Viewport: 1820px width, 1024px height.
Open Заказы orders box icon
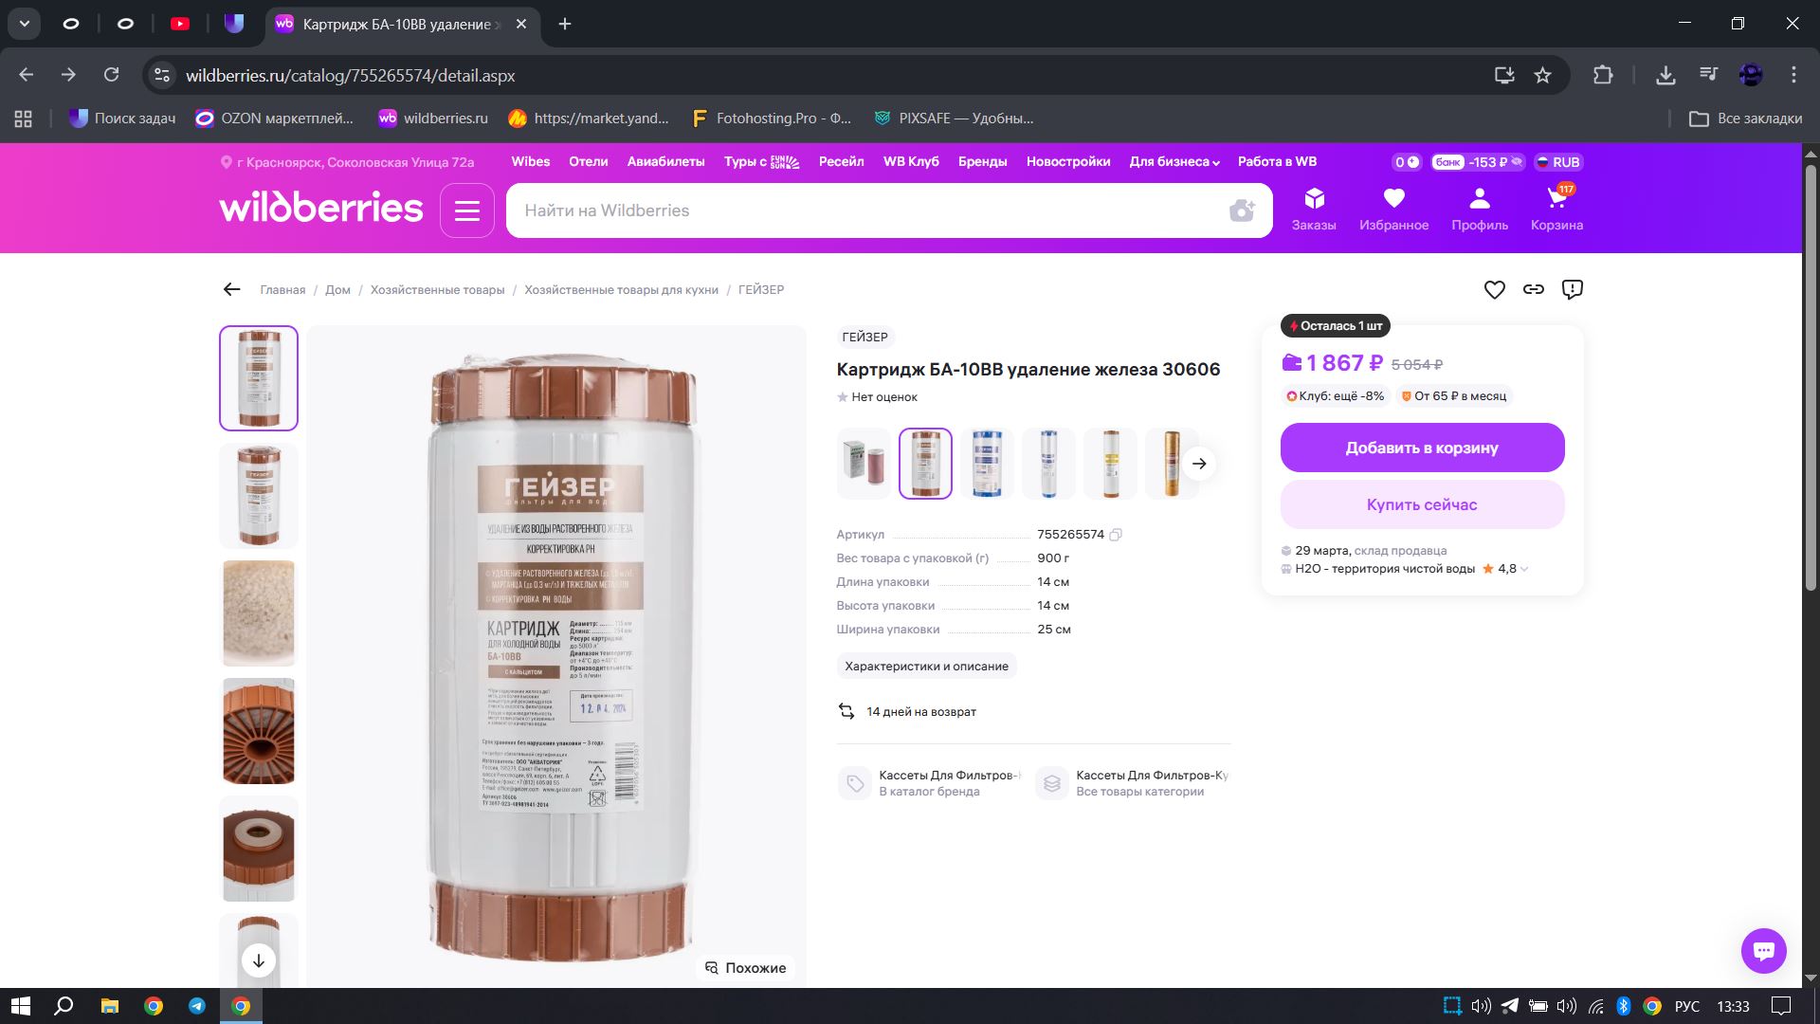pyautogui.click(x=1314, y=209)
